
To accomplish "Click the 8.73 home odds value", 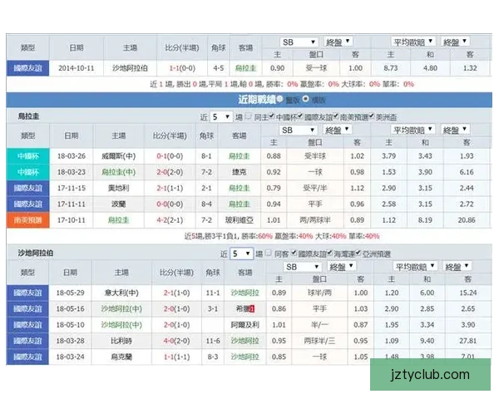I will [391, 68].
